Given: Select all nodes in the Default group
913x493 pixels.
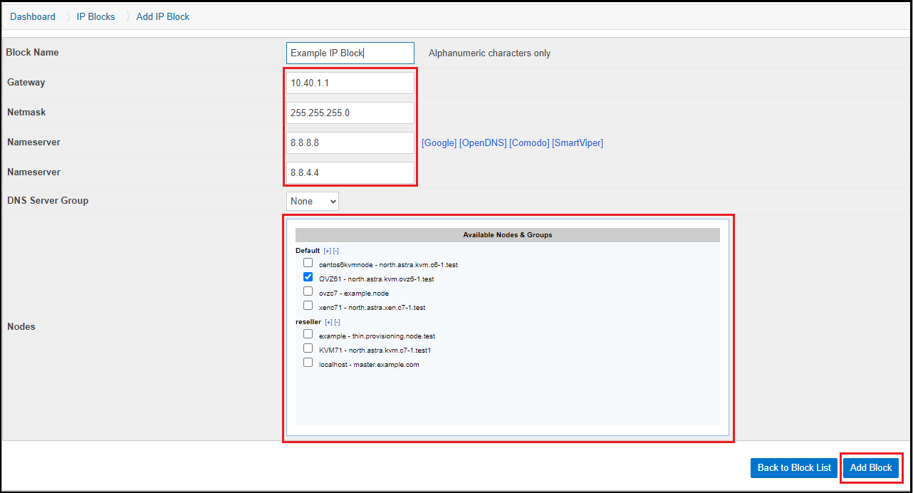Looking at the screenshot, I should [325, 250].
